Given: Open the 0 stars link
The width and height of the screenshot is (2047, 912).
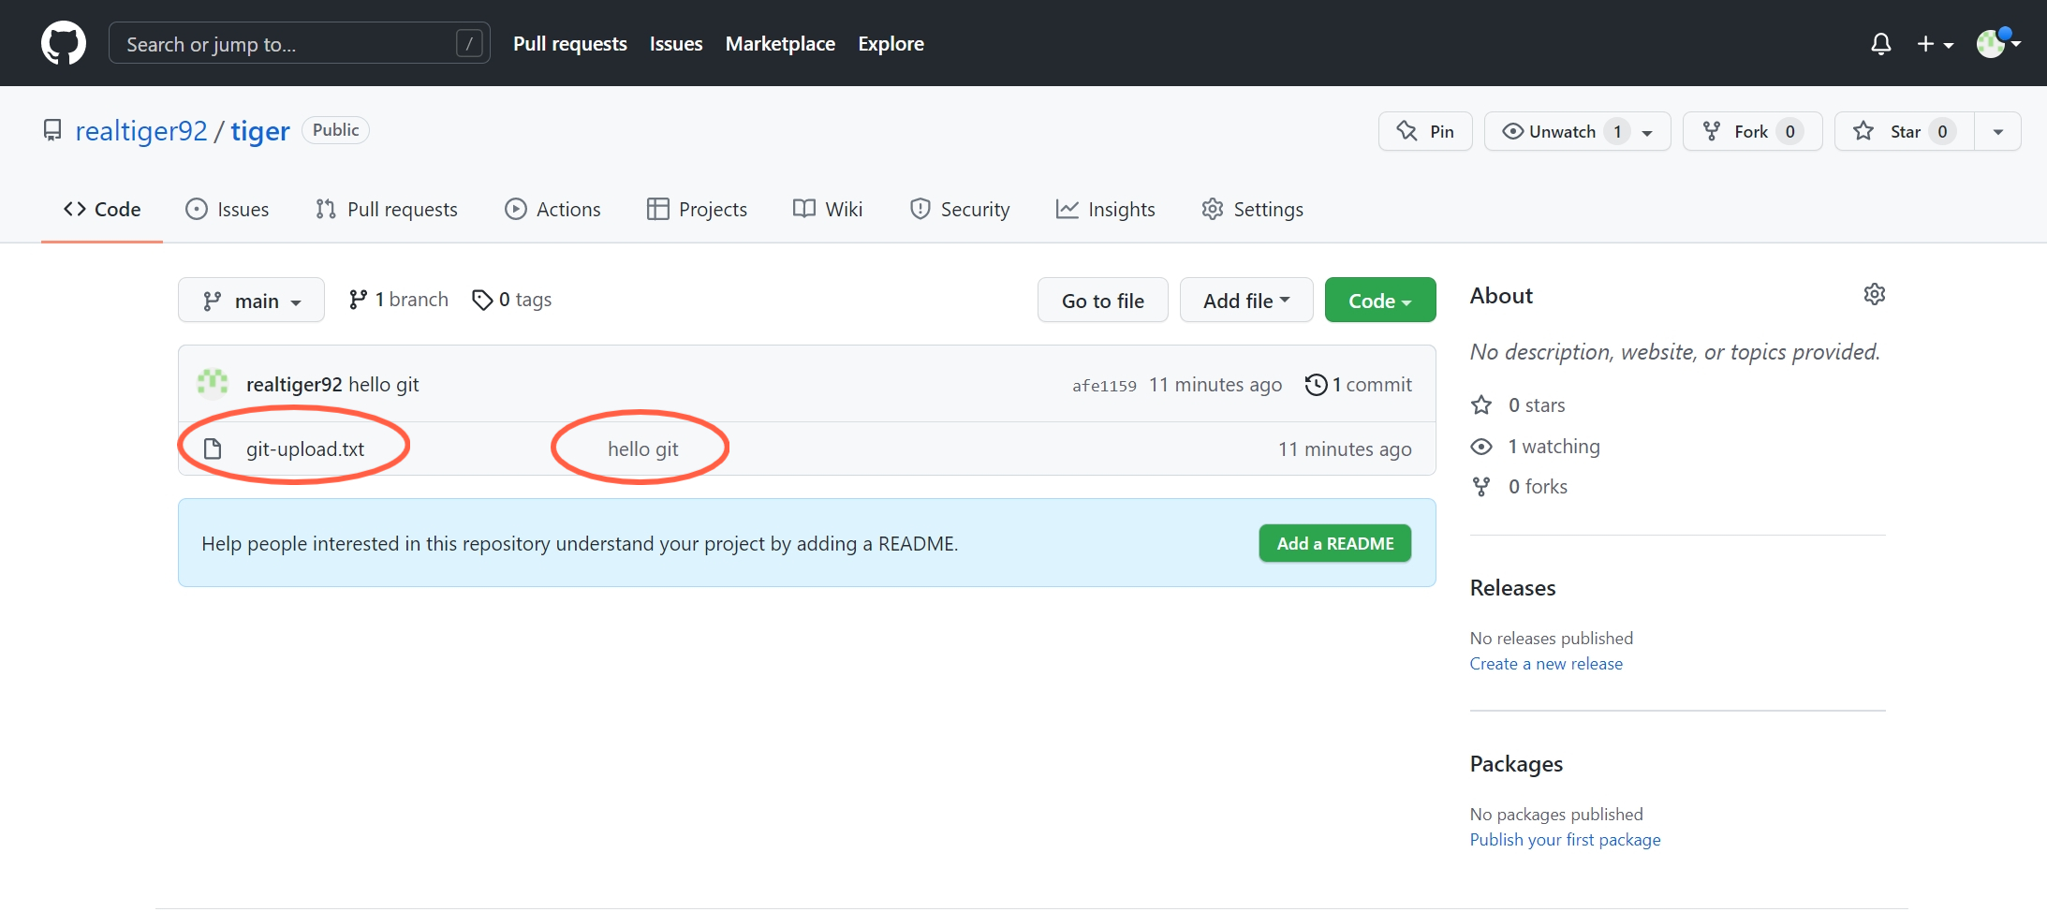Looking at the screenshot, I should coord(1519,405).
